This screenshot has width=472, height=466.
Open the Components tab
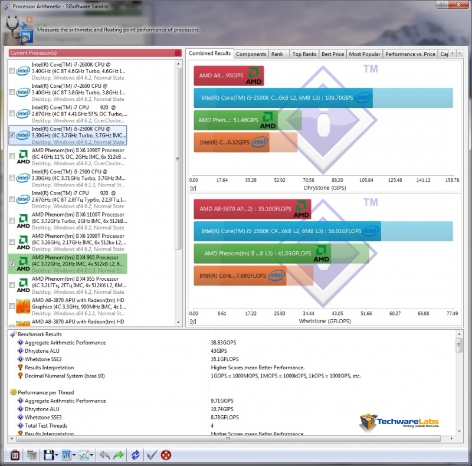(x=251, y=54)
